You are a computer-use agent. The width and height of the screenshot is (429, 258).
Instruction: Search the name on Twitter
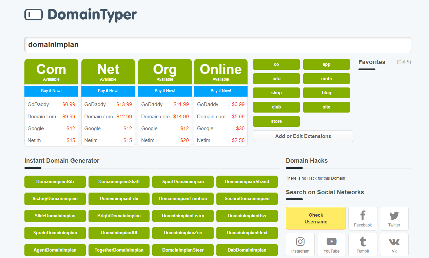pyautogui.click(x=394, y=218)
